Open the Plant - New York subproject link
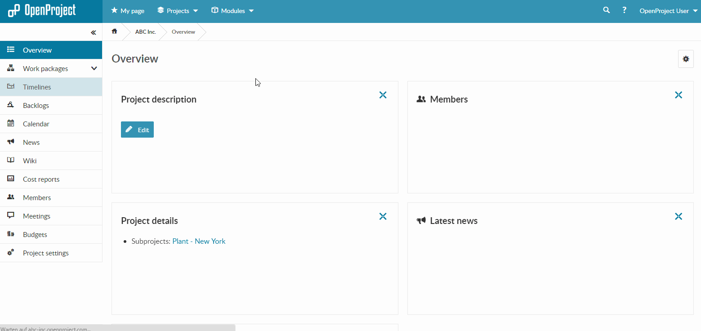701x331 pixels. pos(199,241)
